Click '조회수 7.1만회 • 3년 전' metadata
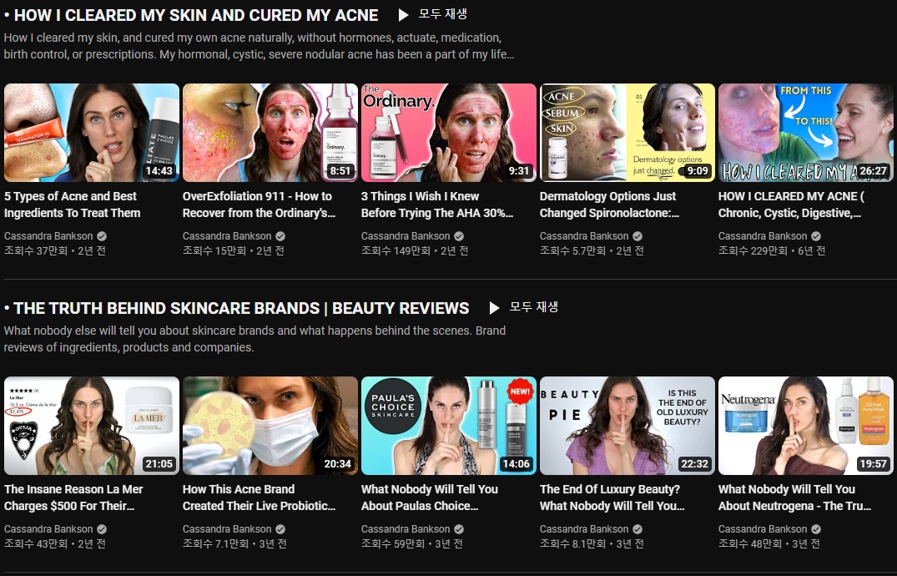 click(x=234, y=544)
